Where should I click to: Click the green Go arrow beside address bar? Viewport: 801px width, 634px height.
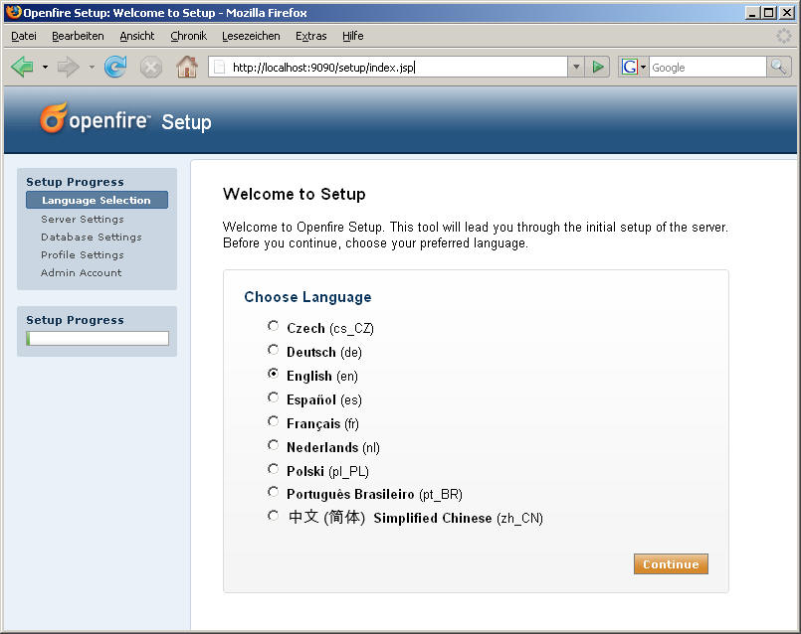click(597, 68)
